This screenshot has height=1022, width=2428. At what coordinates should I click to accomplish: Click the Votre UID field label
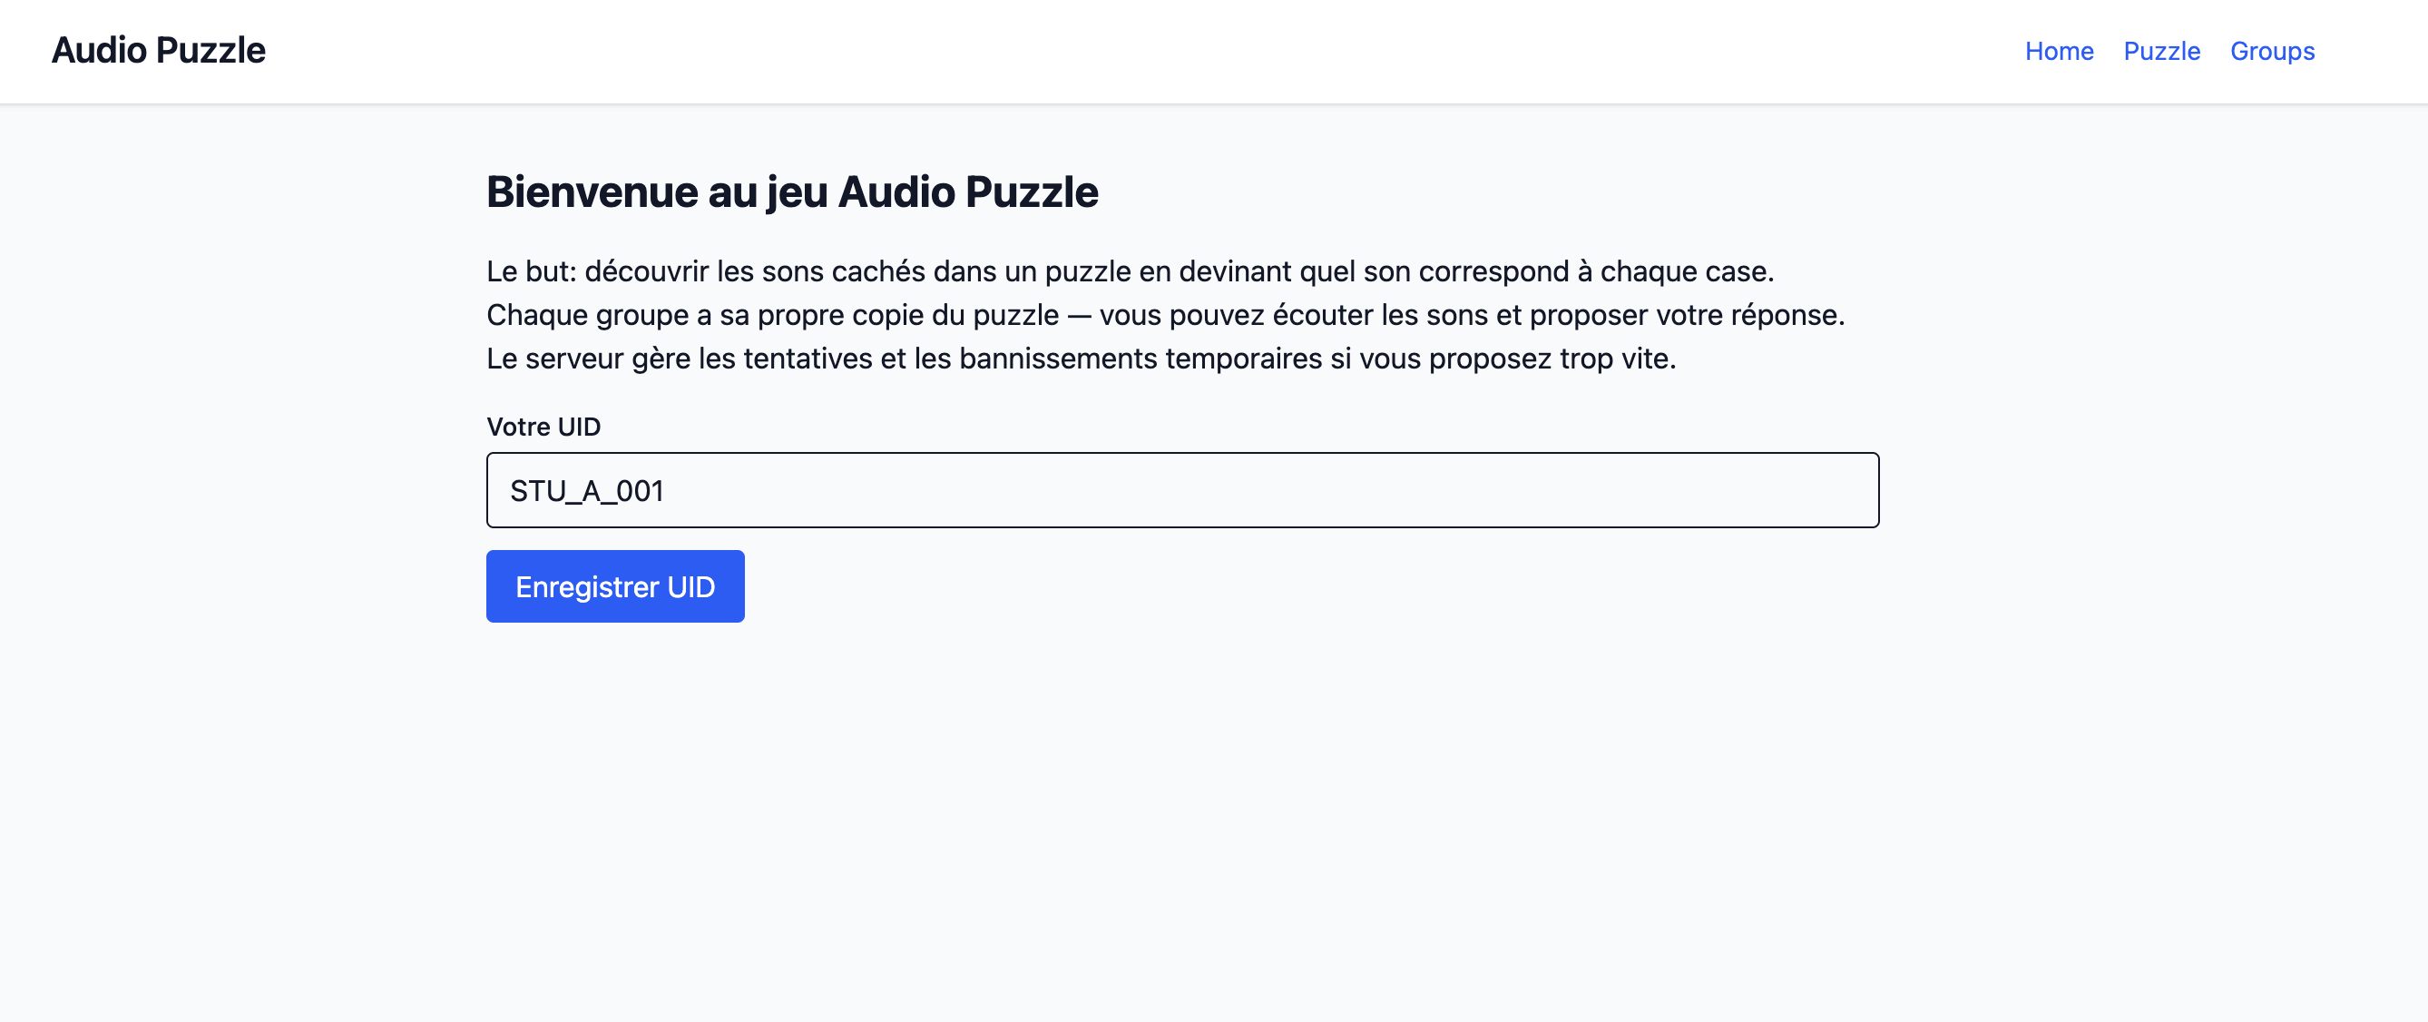click(543, 427)
